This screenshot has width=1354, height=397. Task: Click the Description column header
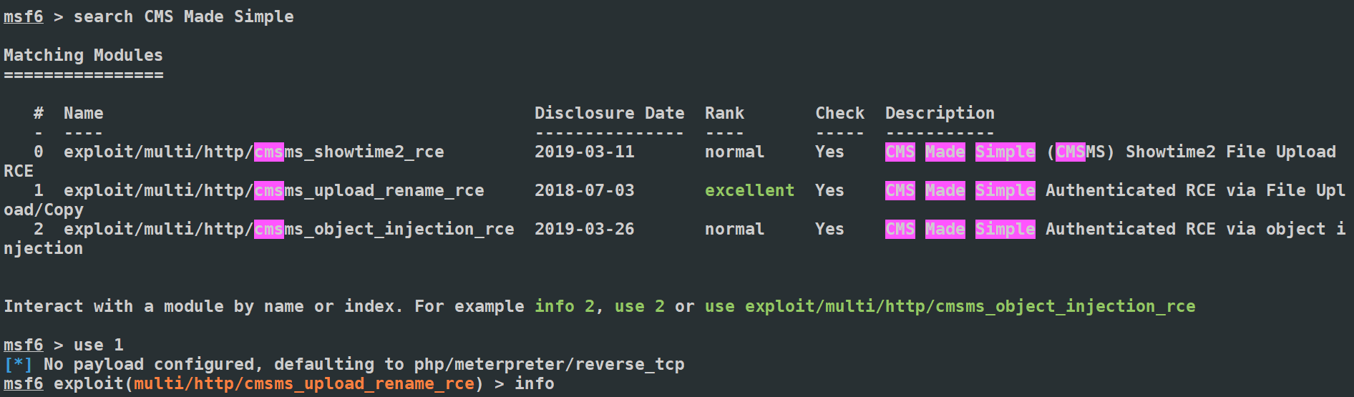940,113
